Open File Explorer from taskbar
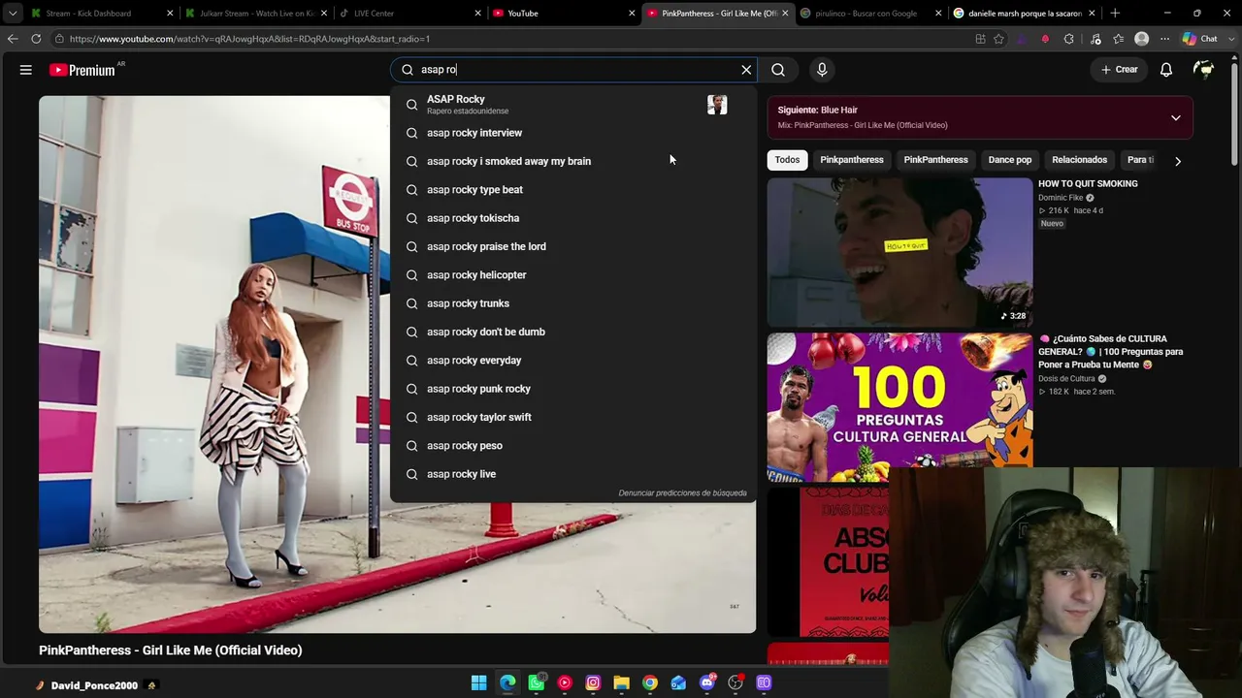1242x698 pixels. [621, 682]
